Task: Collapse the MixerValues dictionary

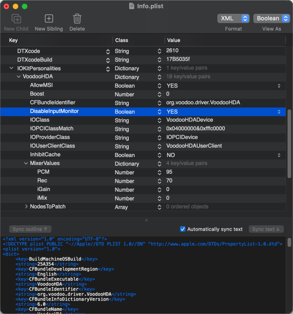Action: [x=26, y=163]
